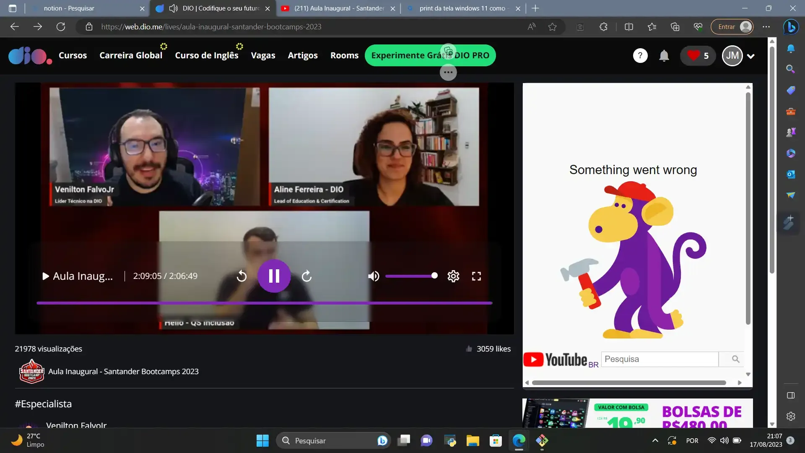Open Bing chat sidebar icon
The image size is (805, 453).
(x=791, y=27)
